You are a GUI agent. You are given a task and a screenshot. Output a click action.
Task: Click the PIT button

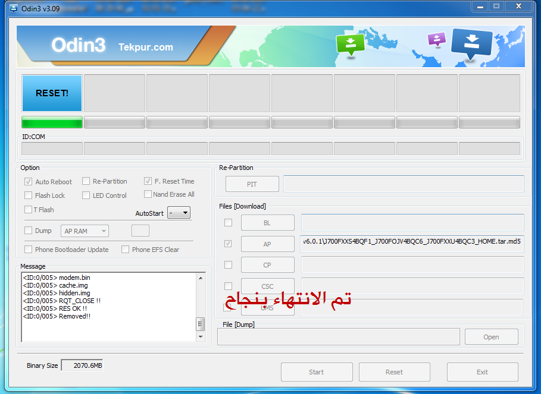pyautogui.click(x=252, y=184)
